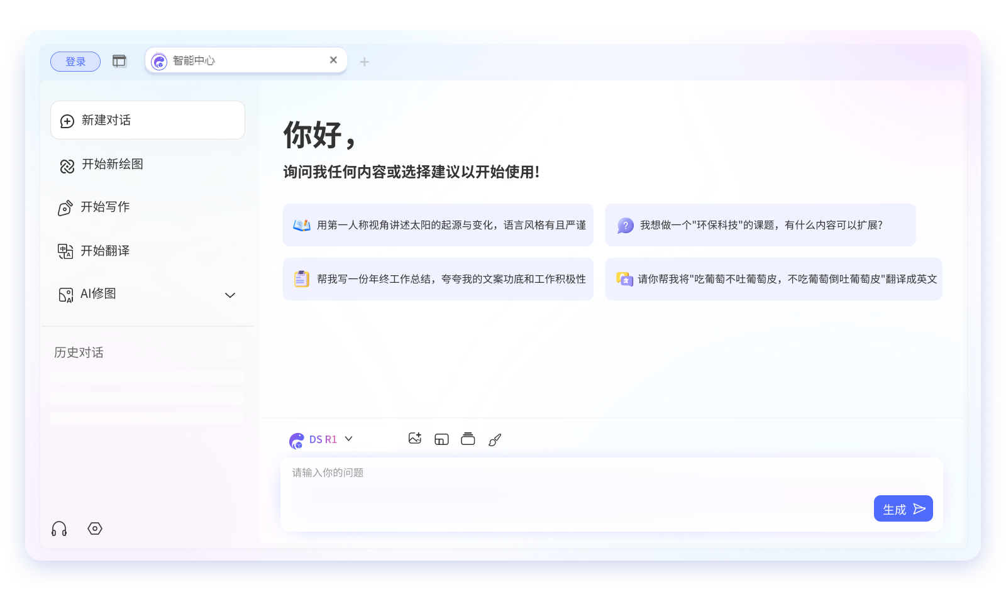
Task: Click the plus to open a new tab
Action: [363, 61]
